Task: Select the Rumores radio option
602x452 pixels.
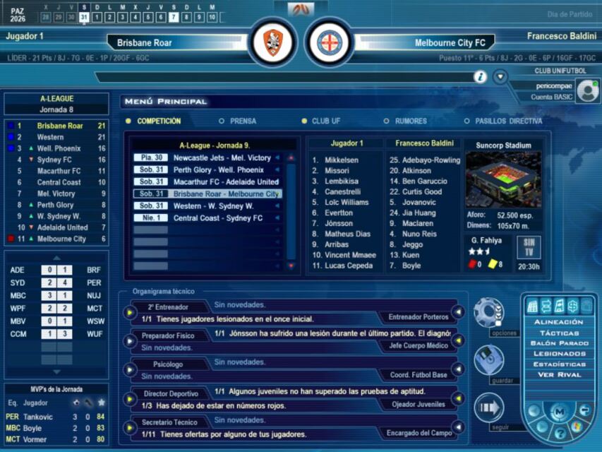Action: pos(387,121)
